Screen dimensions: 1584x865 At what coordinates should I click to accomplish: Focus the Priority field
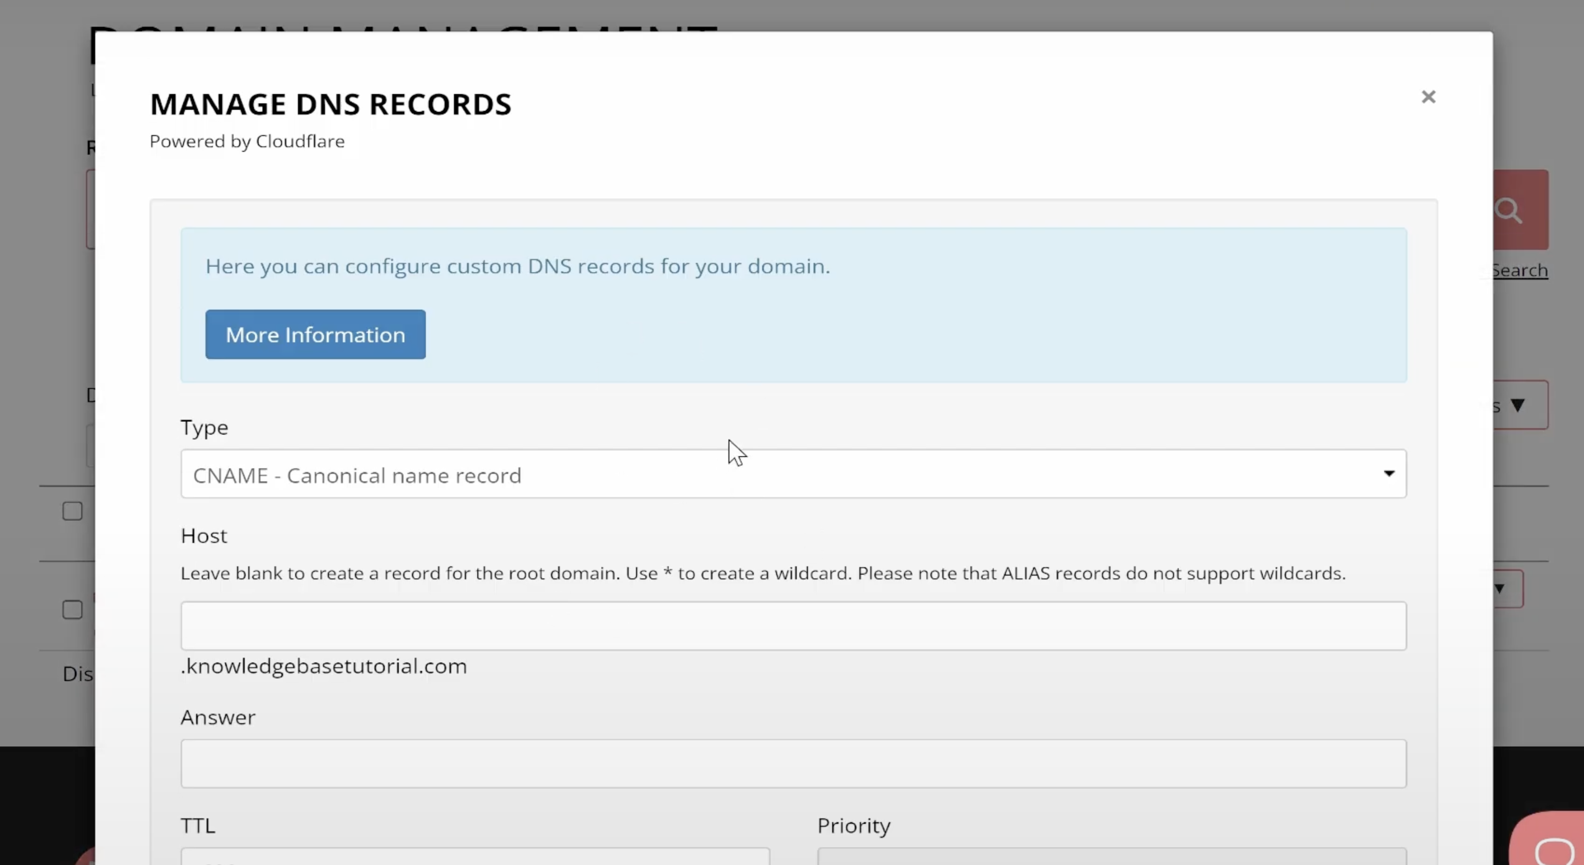point(1111,856)
